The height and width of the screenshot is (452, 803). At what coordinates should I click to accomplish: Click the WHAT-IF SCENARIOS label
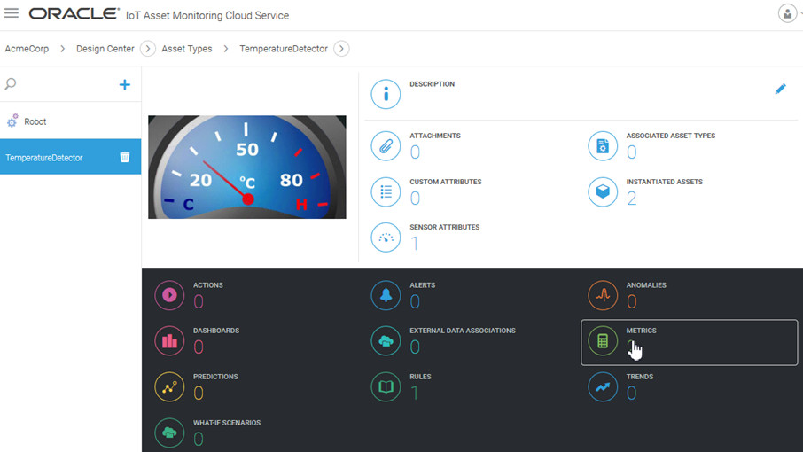coord(226,423)
